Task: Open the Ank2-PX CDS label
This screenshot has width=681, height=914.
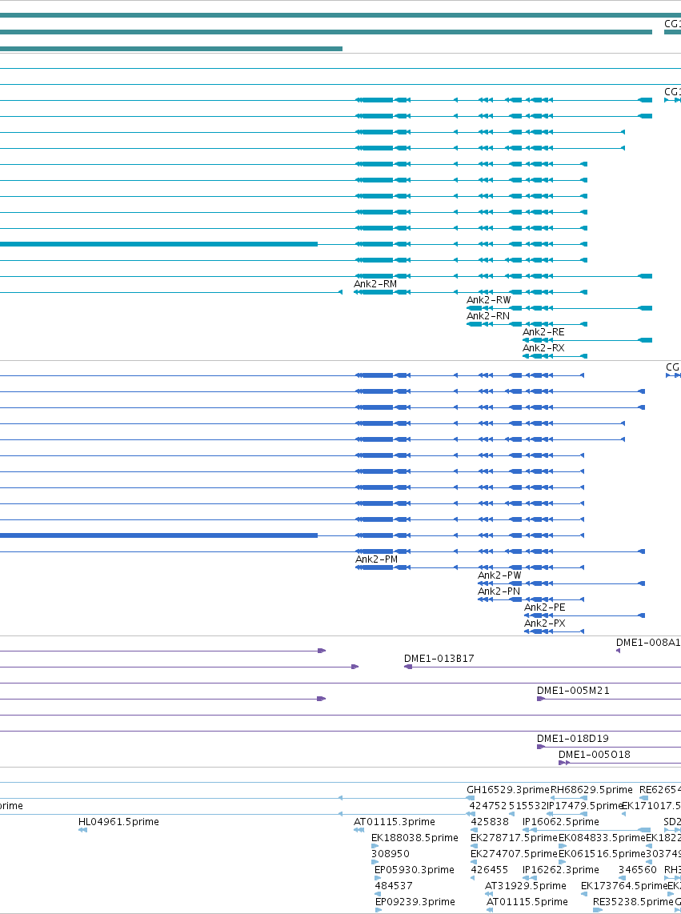Action: point(545,623)
